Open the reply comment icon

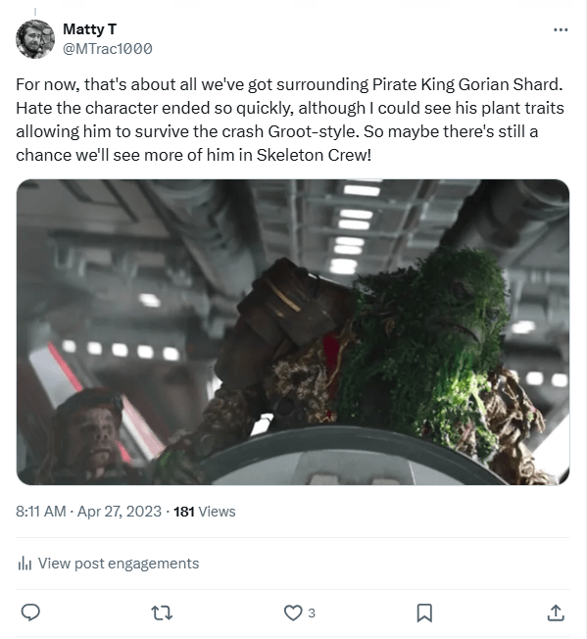pyautogui.click(x=30, y=613)
